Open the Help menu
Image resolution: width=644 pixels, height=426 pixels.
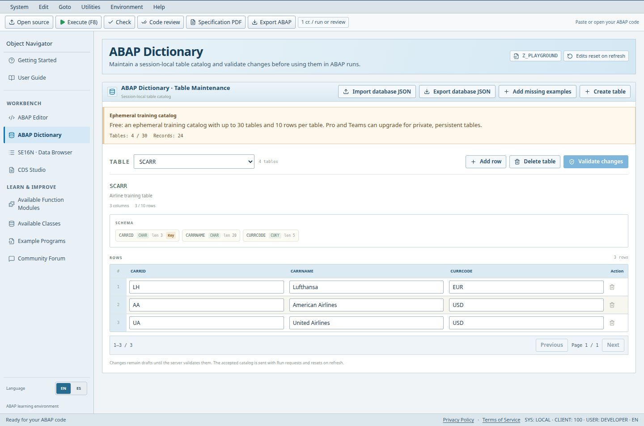click(159, 7)
